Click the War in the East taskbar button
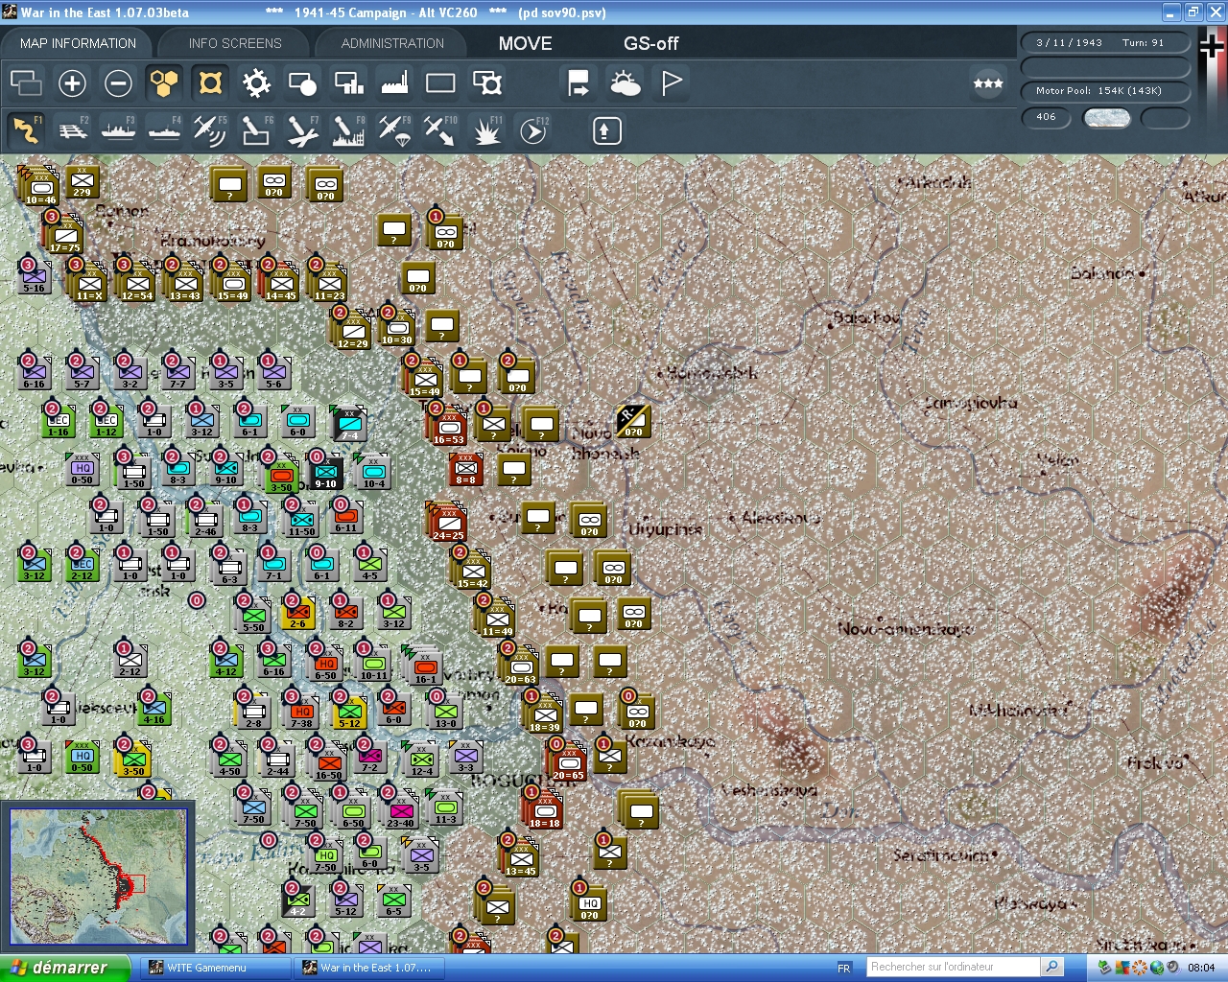This screenshot has width=1228, height=982. 369,968
